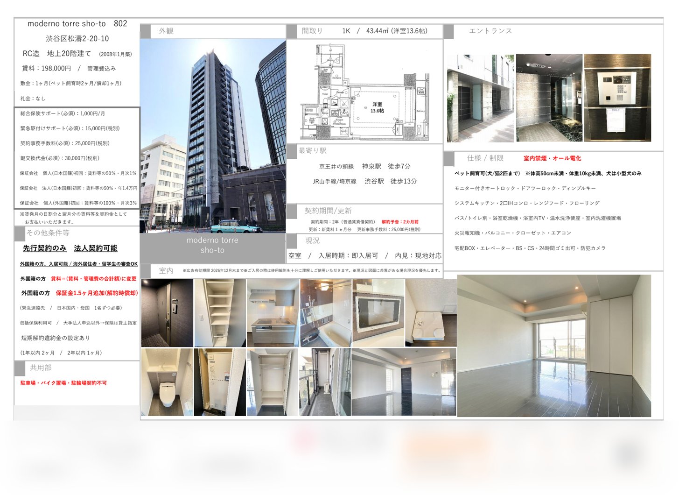Screen dimensions: 700x495
Task: Click the underlined '法人契約可能' text
Action: point(96,248)
